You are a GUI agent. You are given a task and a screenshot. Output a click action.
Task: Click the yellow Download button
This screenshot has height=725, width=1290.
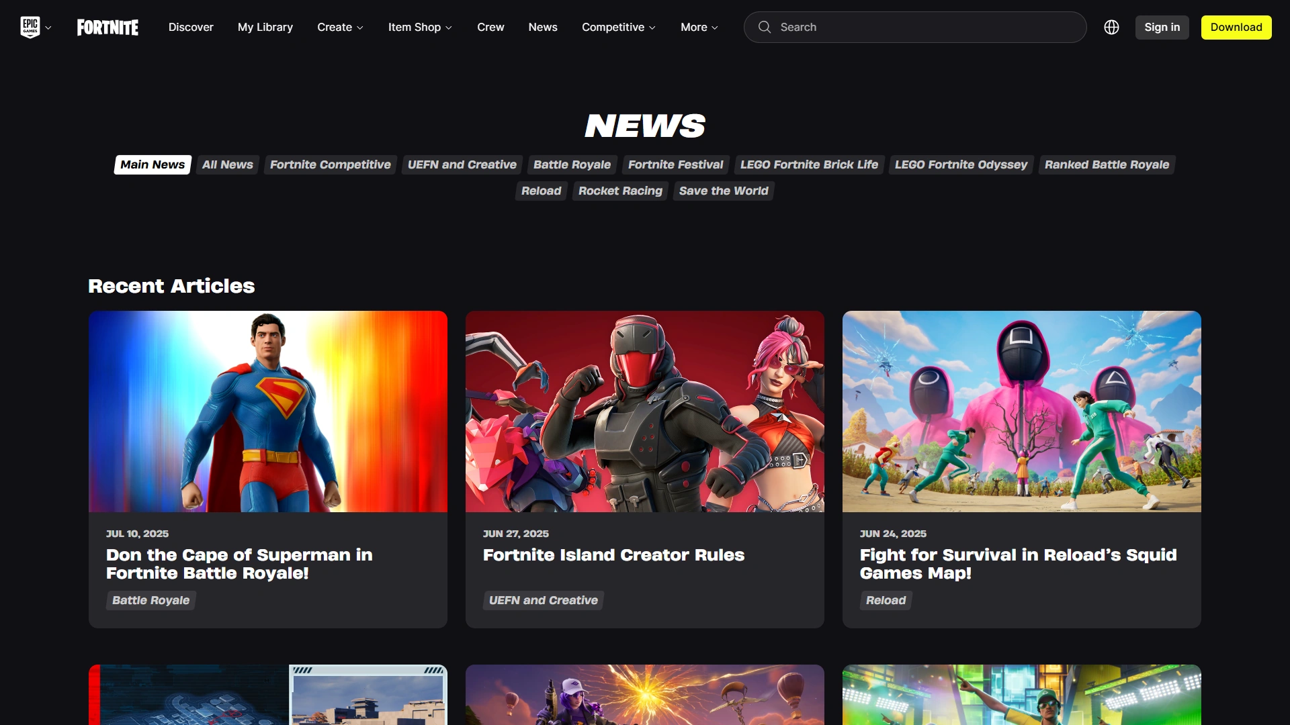click(x=1236, y=28)
